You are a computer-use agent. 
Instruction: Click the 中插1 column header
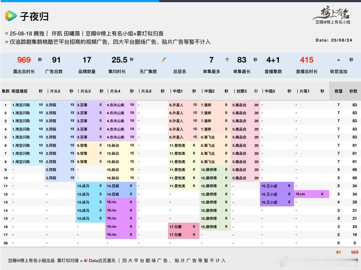[x=177, y=91]
